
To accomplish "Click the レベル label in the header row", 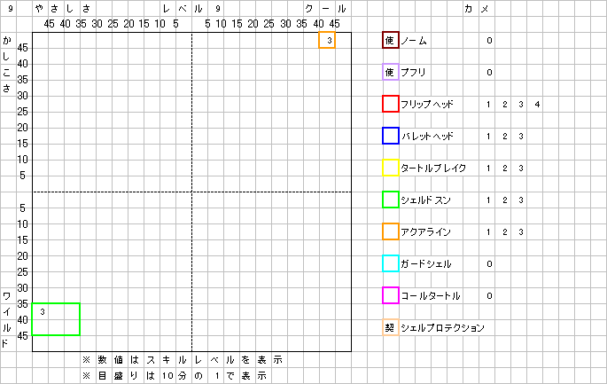I will pyautogui.click(x=182, y=9).
